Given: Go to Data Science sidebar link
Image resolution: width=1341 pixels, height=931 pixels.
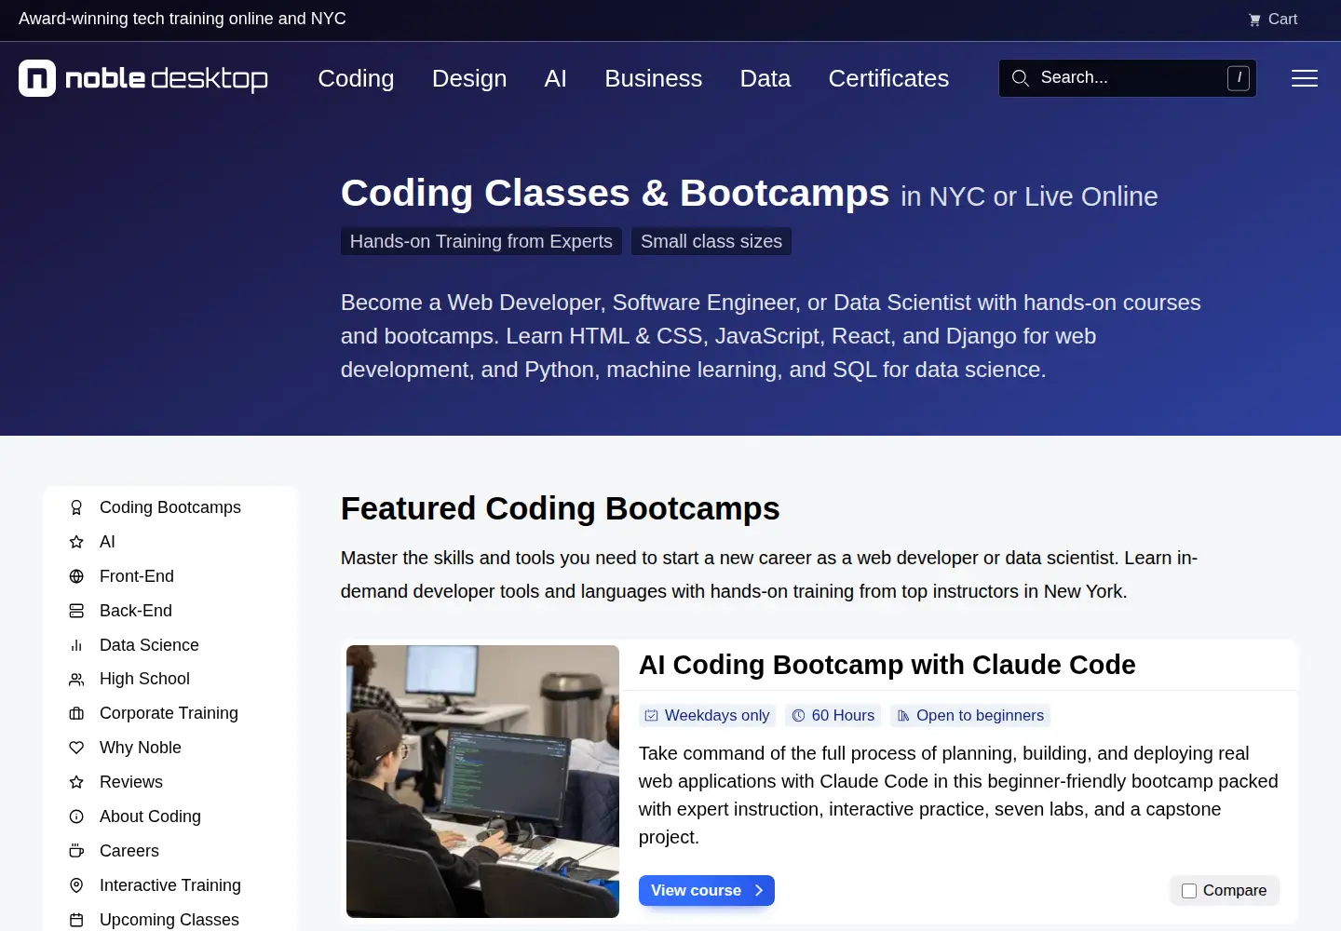Looking at the screenshot, I should click(149, 645).
